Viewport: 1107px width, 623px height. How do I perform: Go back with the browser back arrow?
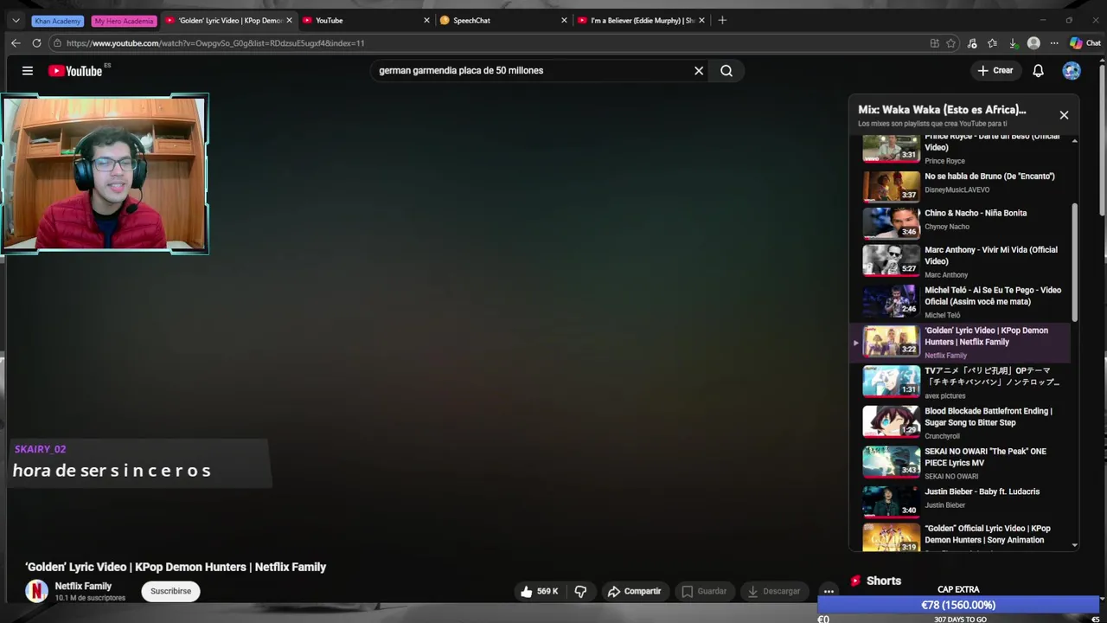[16, 43]
